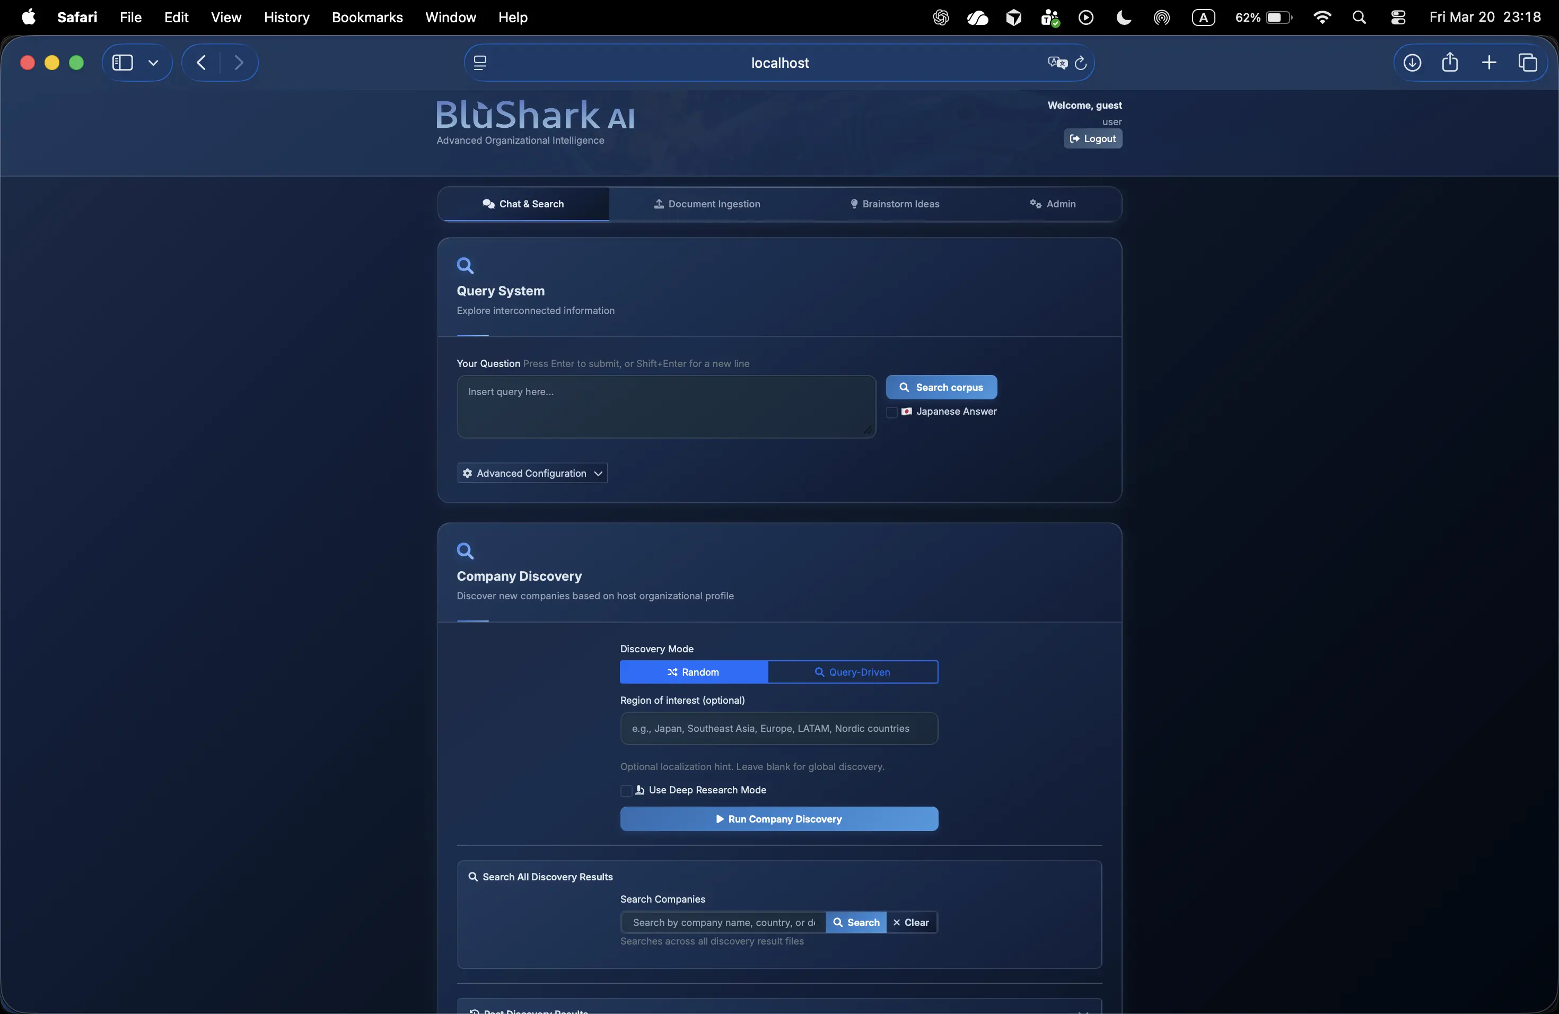Show Safari downloads
This screenshot has height=1014, width=1559.
tap(1412, 62)
